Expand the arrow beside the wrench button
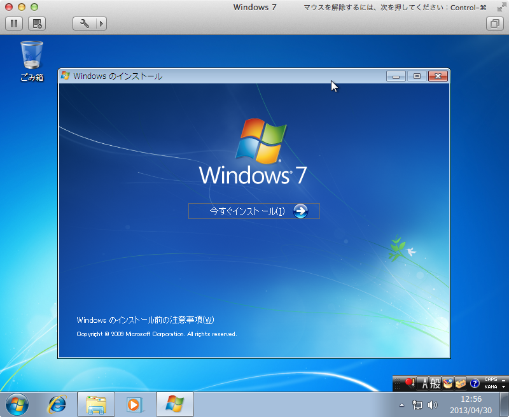Screen dimensions: 509x417 (102, 24)
